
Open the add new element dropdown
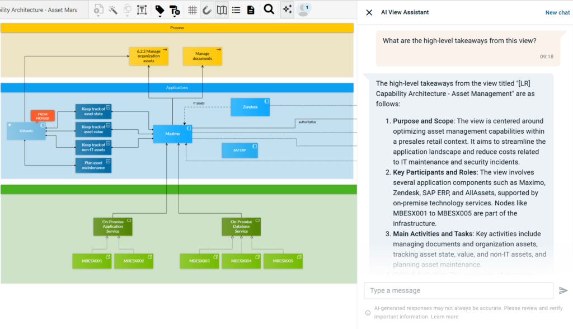[98, 10]
